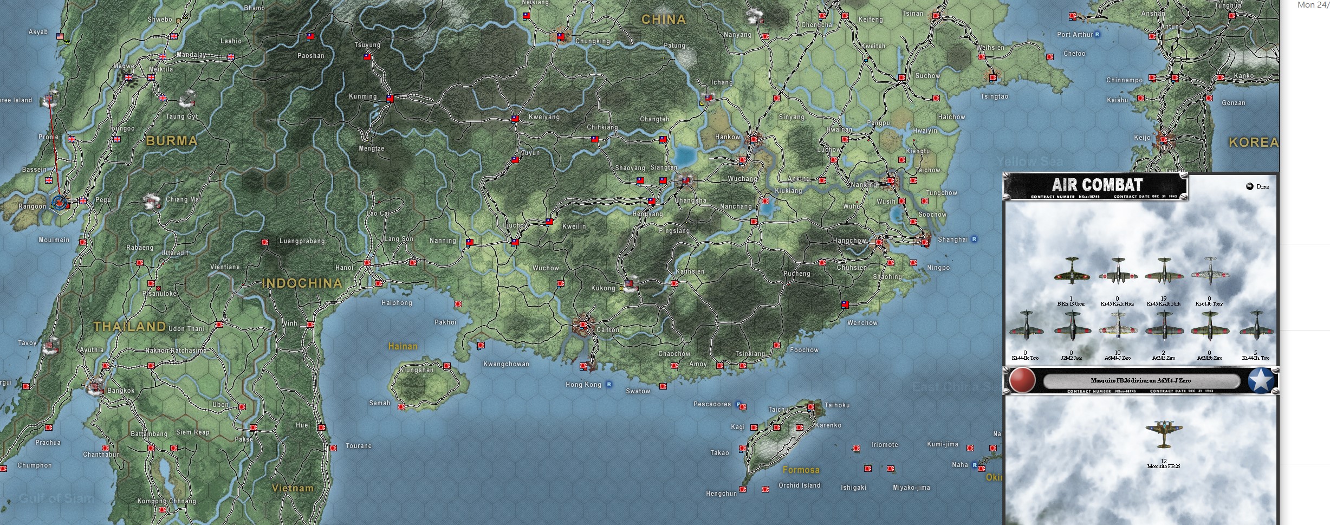This screenshot has width=1330, height=525.
Task: Select the Moulmein Japanese base marker
Action: tap(83, 242)
